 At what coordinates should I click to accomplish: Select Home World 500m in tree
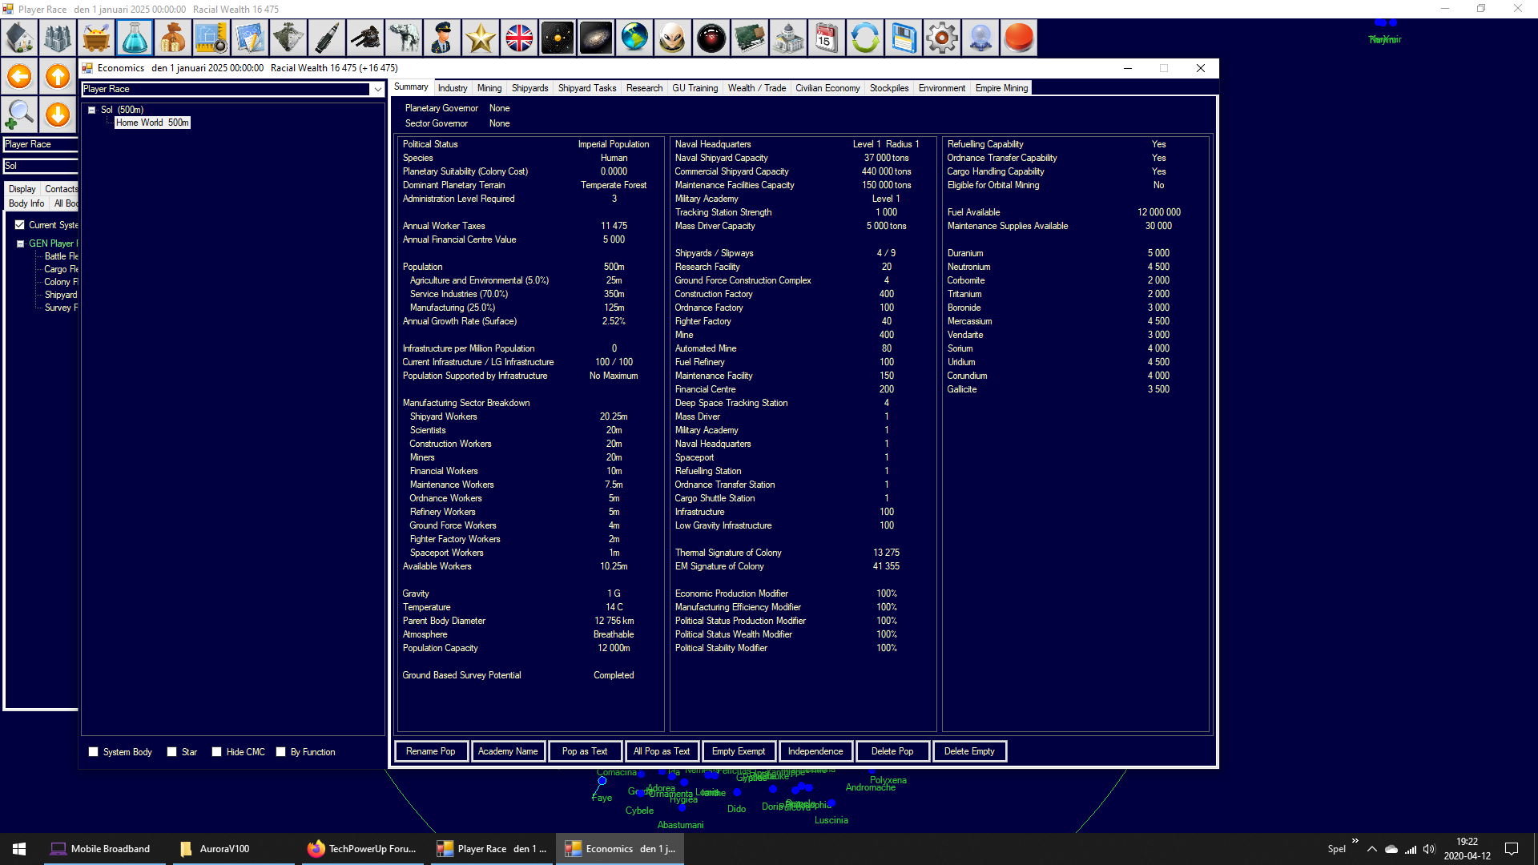coord(152,123)
